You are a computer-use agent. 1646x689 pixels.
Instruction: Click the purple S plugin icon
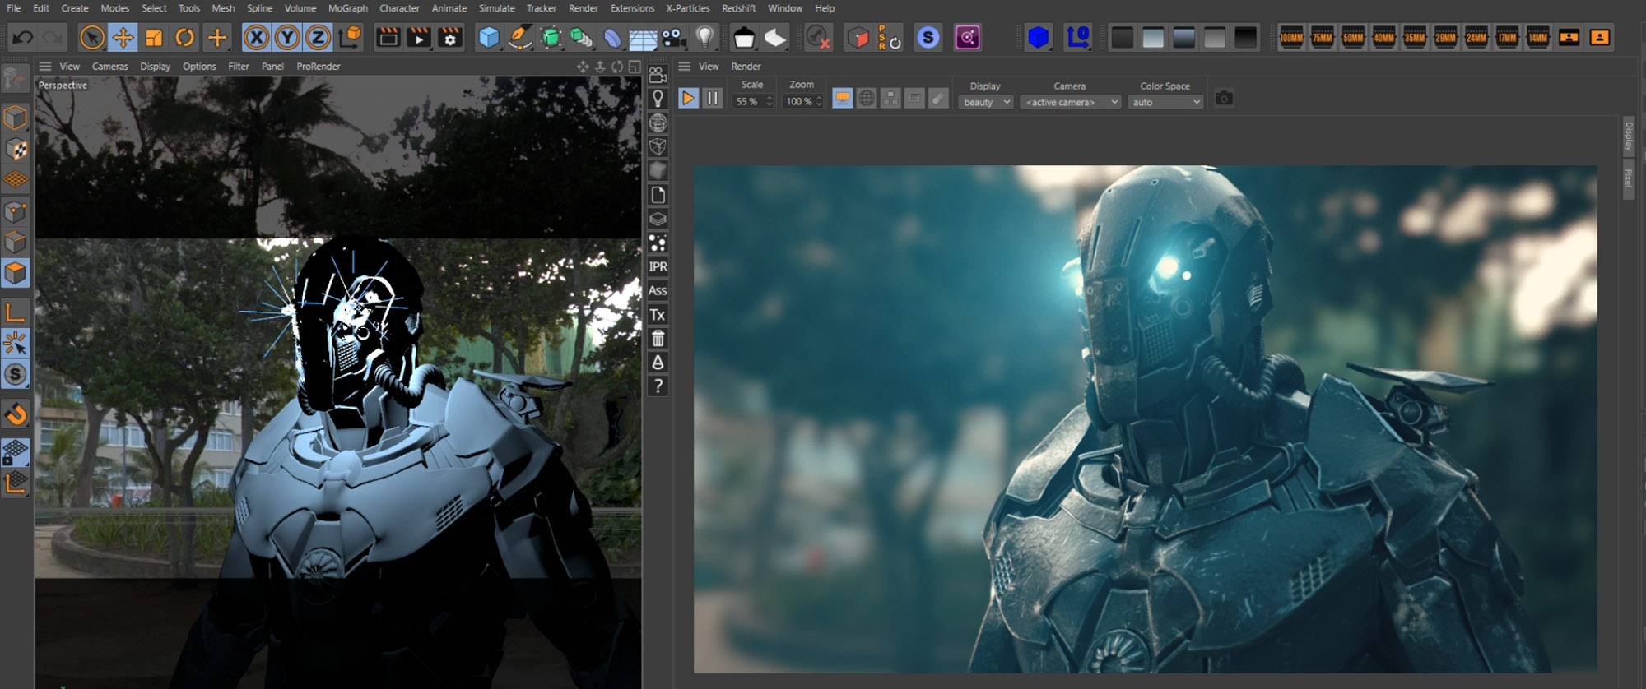pyautogui.click(x=928, y=37)
